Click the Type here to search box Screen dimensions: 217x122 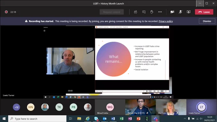pos(37,119)
